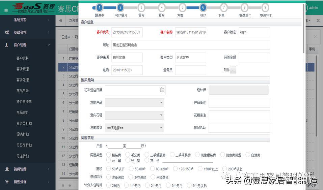Image resolution: width=323 pixels, height=190 pixels.
Task: Choose area 50-80㎡ radio
Action: (x=131, y=169)
